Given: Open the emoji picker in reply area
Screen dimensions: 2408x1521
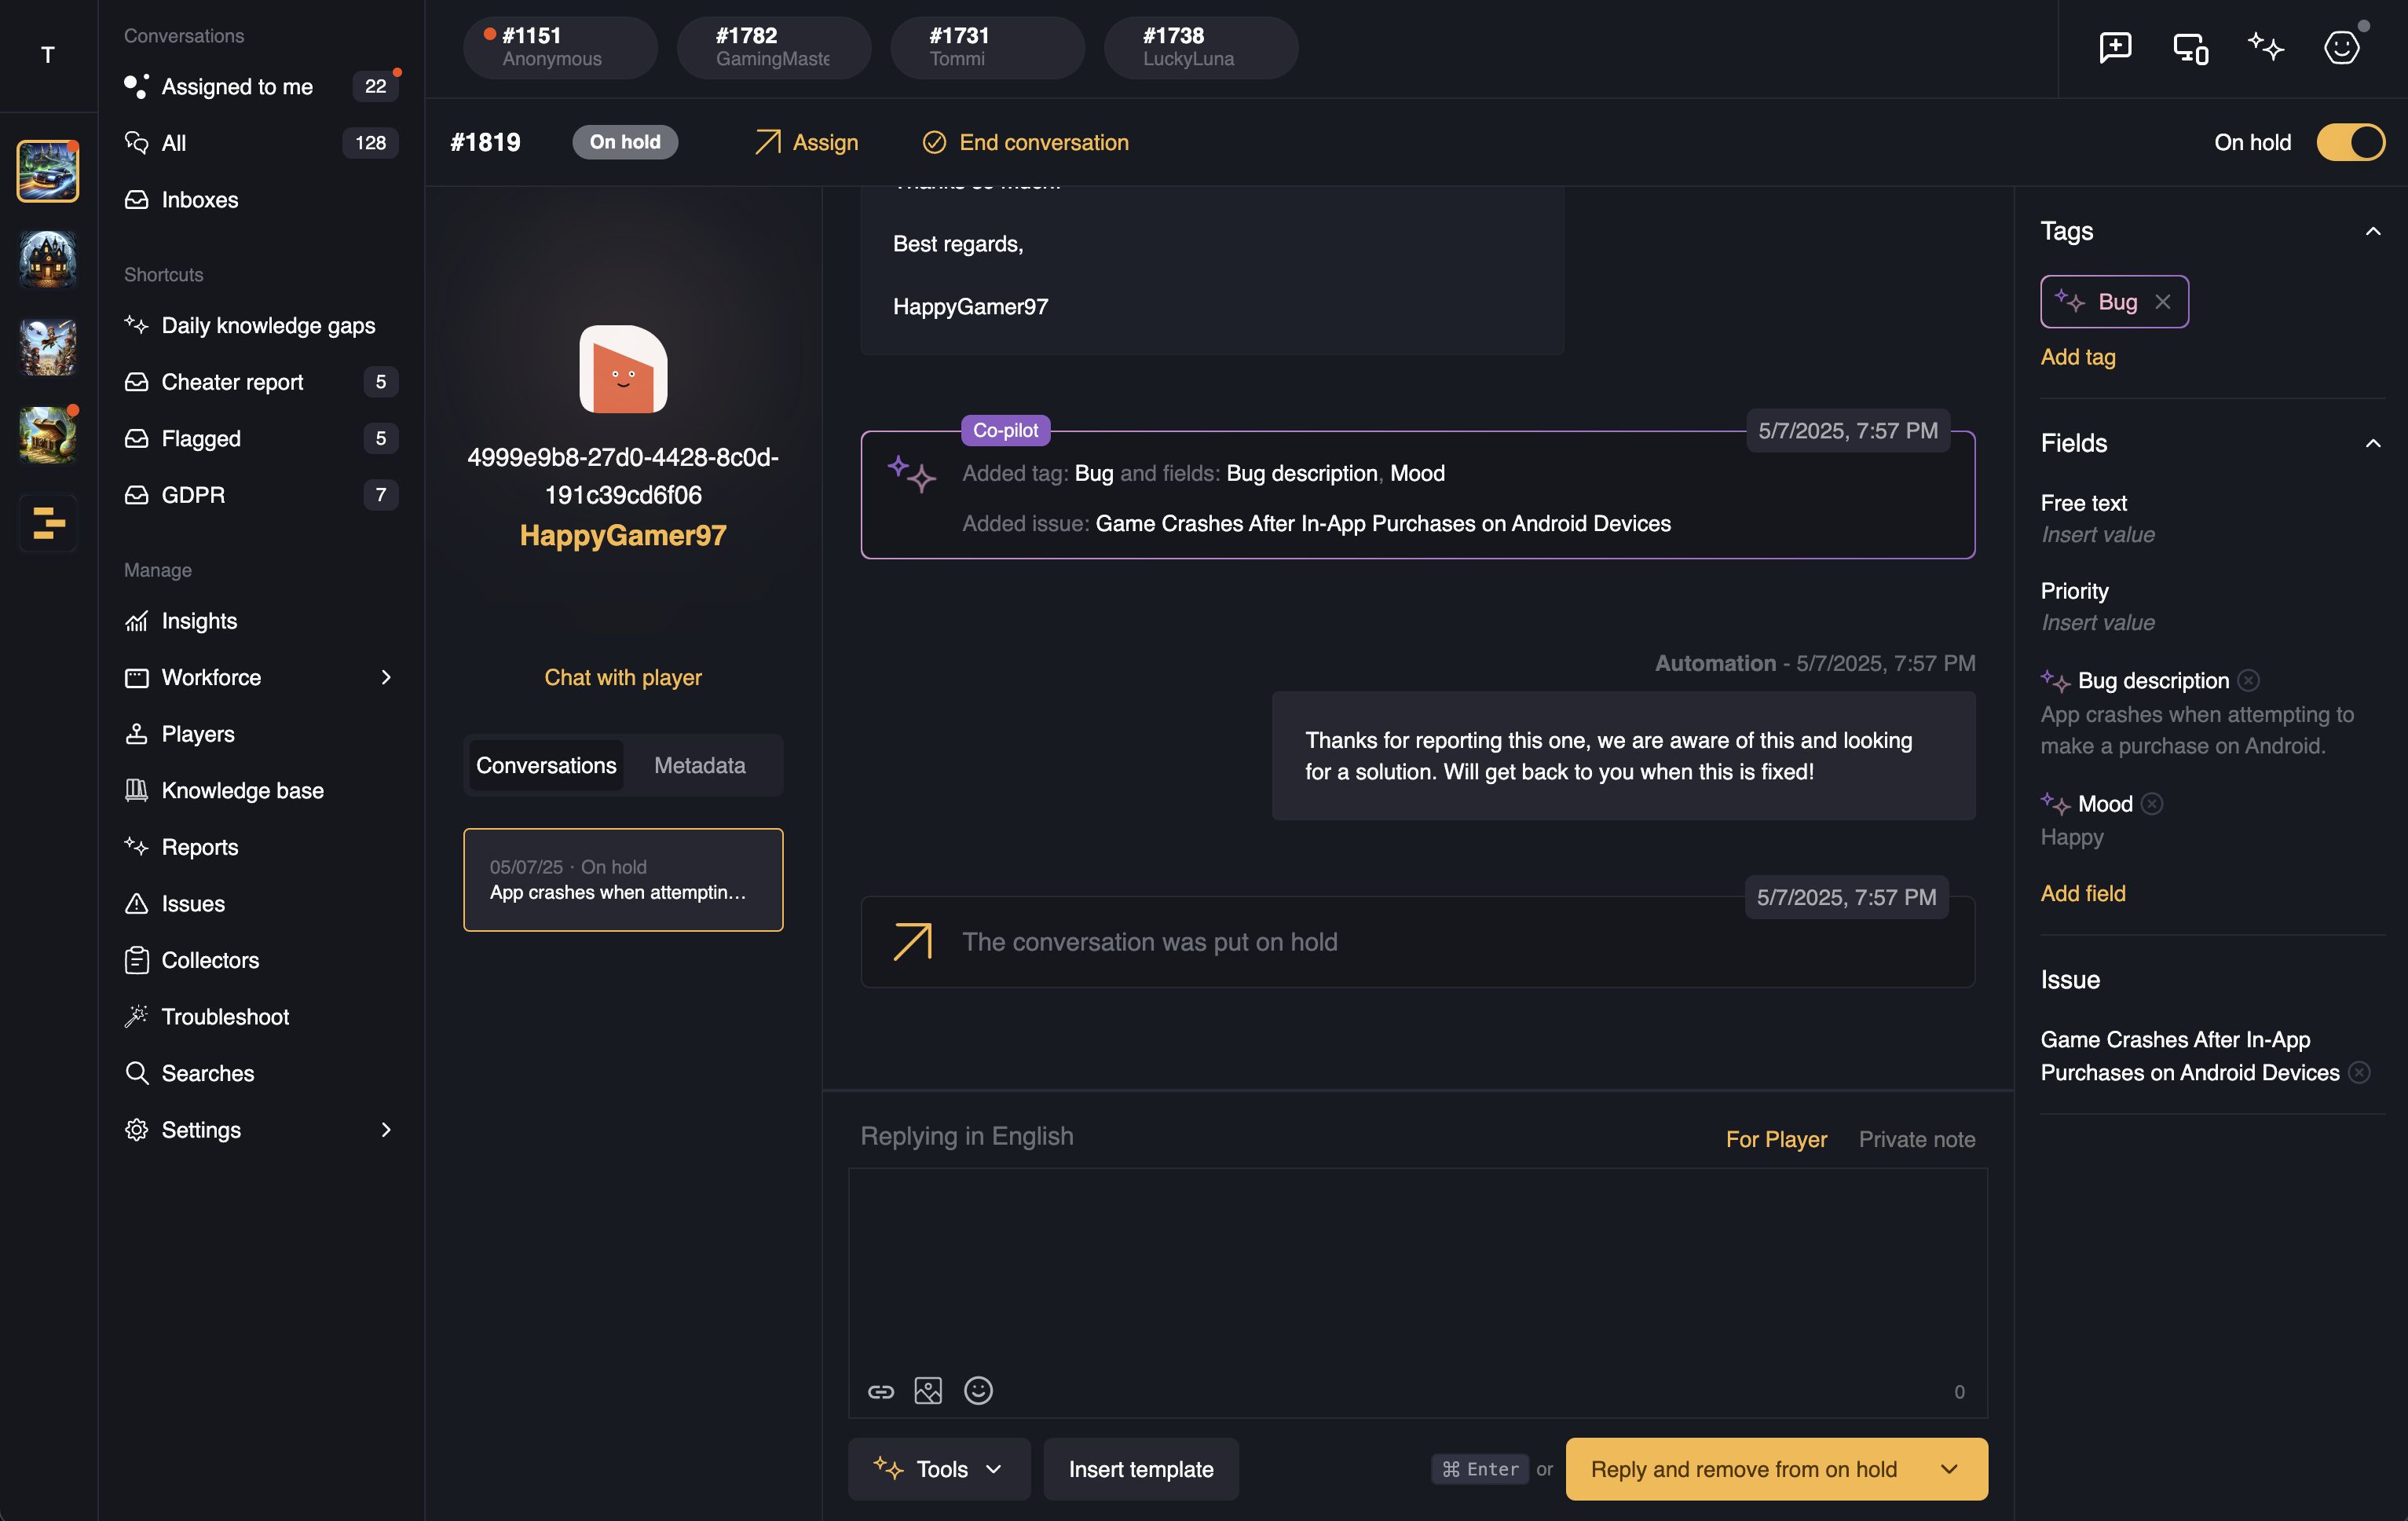Looking at the screenshot, I should tap(977, 1390).
